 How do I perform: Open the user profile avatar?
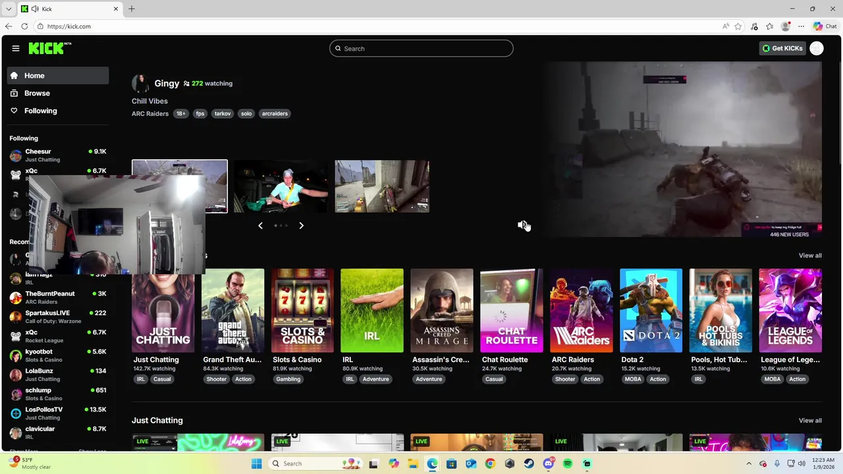pyautogui.click(x=817, y=48)
